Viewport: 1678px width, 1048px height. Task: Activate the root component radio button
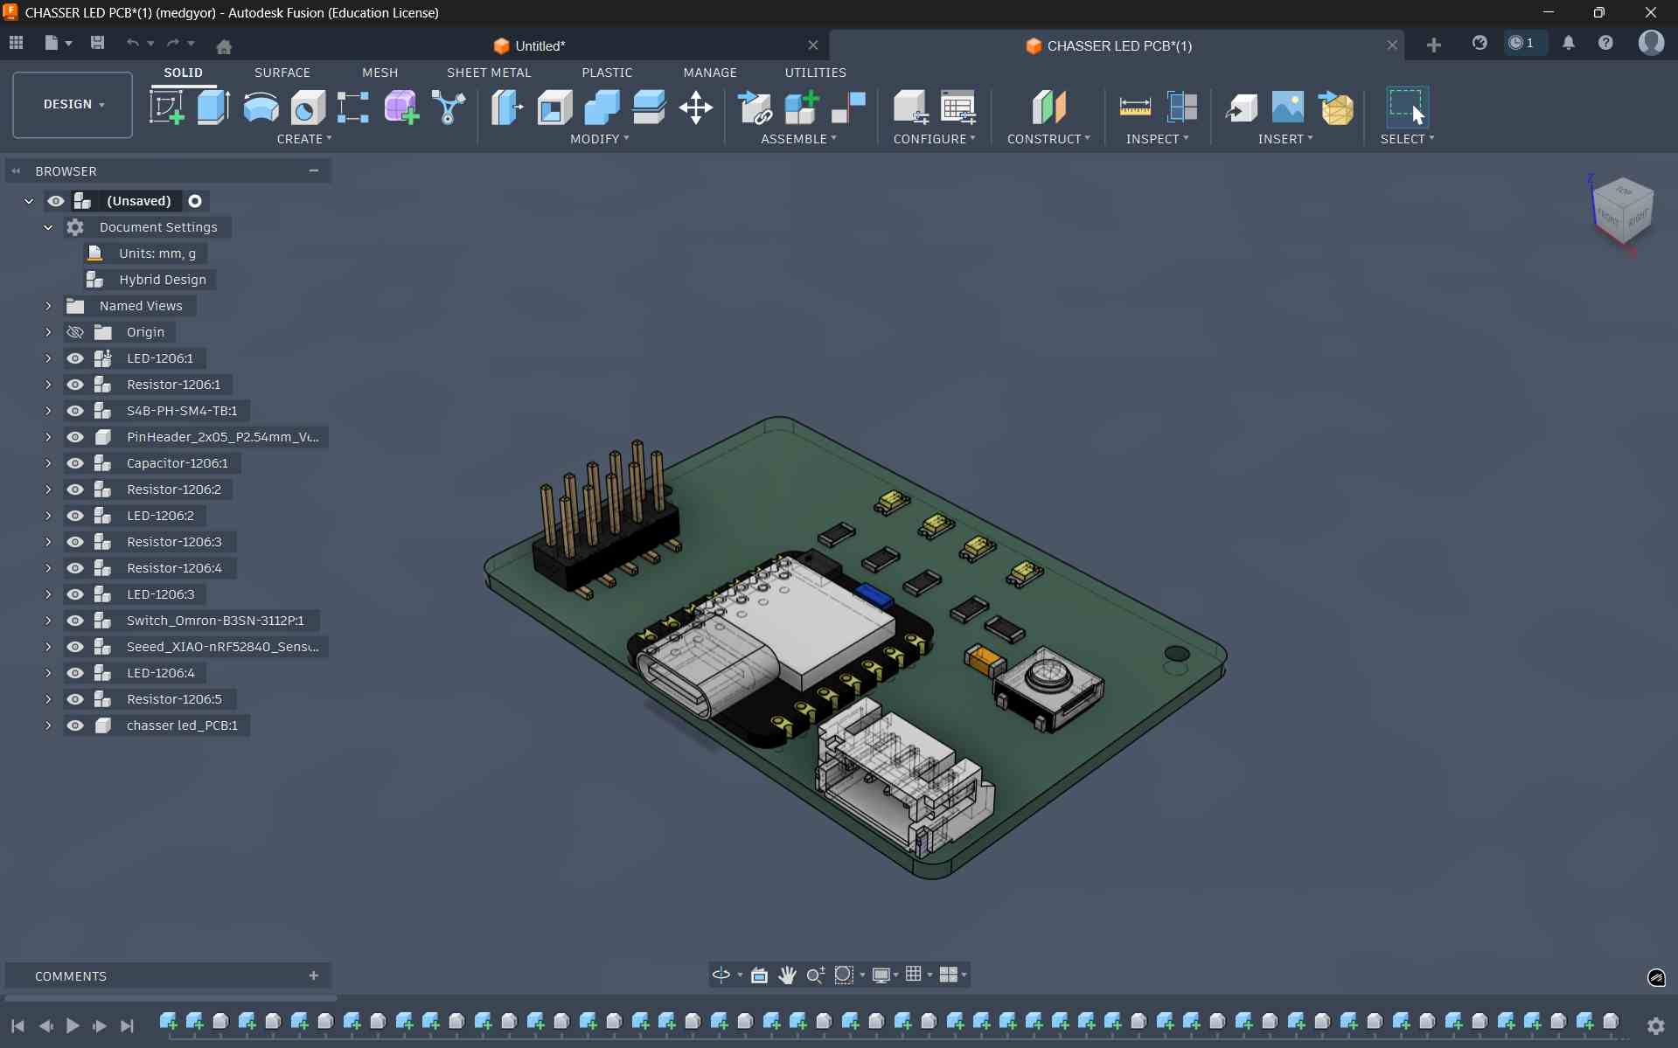[x=195, y=201]
